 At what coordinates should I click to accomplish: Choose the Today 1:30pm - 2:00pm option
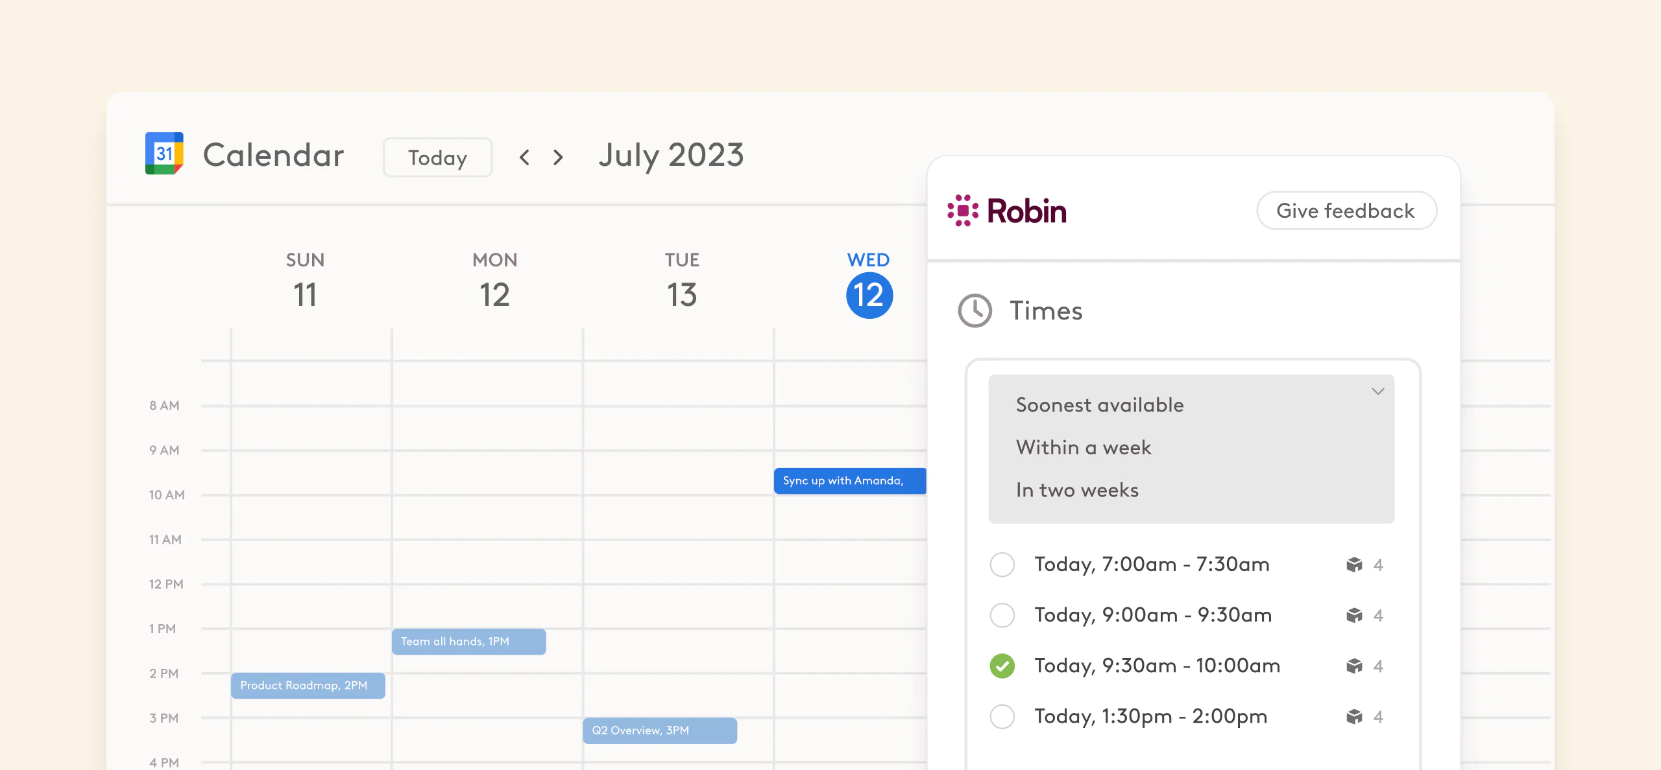pos(1002,716)
